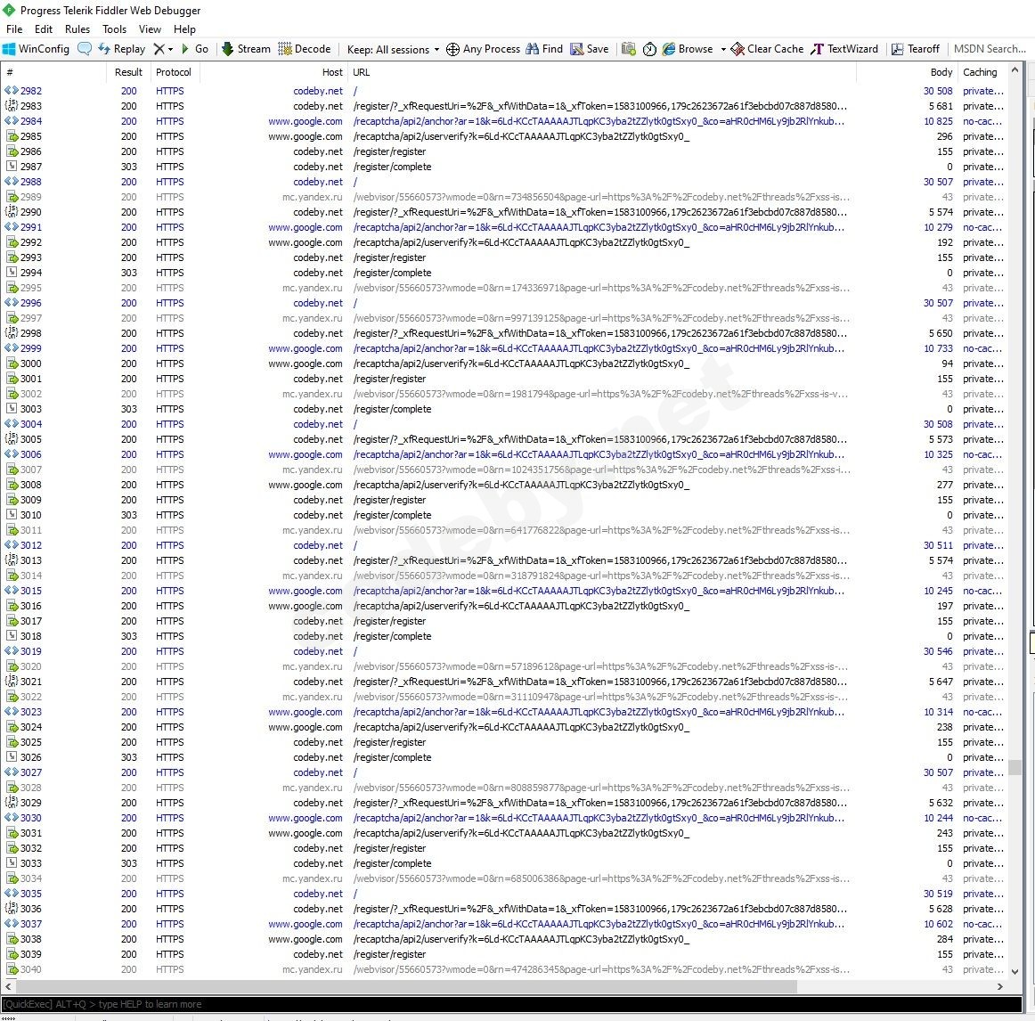Click the Tearoff button
1035x1021 pixels.
coord(915,49)
